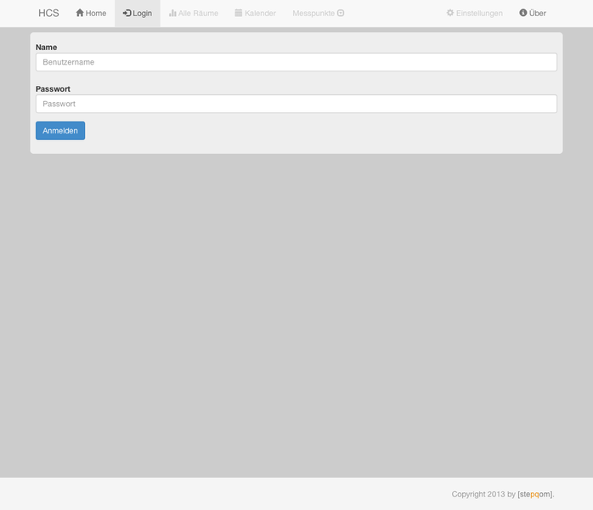Screen dimensions: 593x510
Task: Focus the Passwort input field
Action: (x=296, y=104)
